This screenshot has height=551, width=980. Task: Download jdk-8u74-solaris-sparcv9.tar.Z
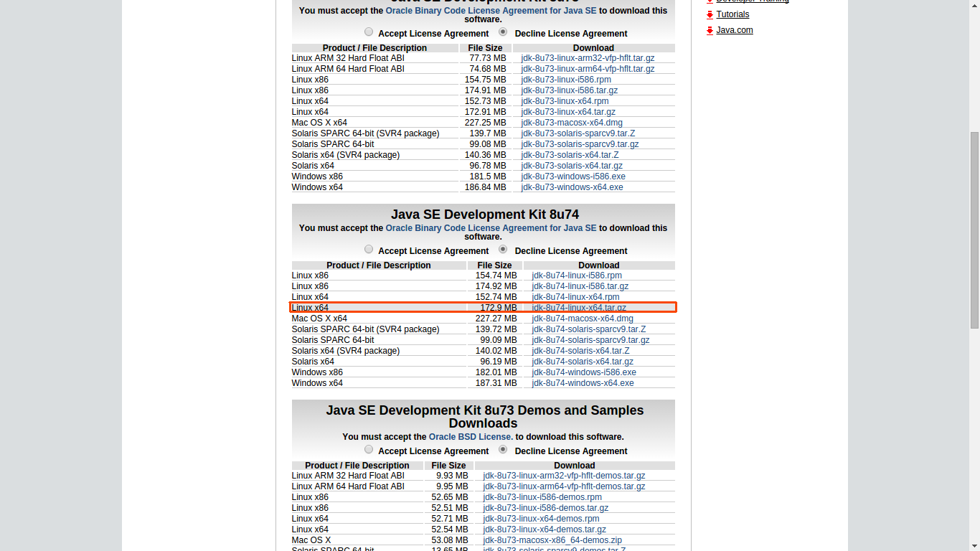pos(588,329)
